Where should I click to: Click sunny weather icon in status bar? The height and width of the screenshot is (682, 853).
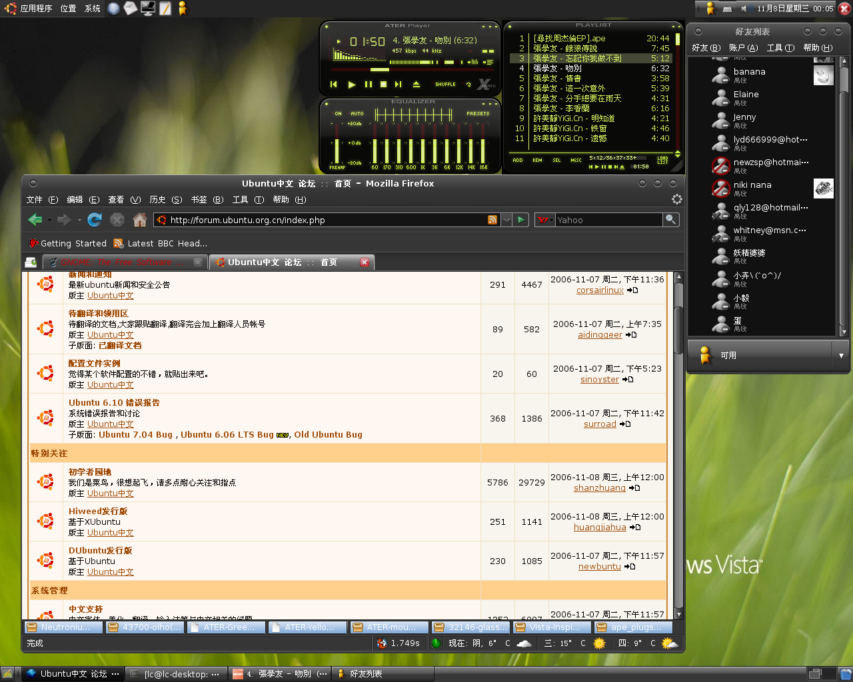coord(599,643)
